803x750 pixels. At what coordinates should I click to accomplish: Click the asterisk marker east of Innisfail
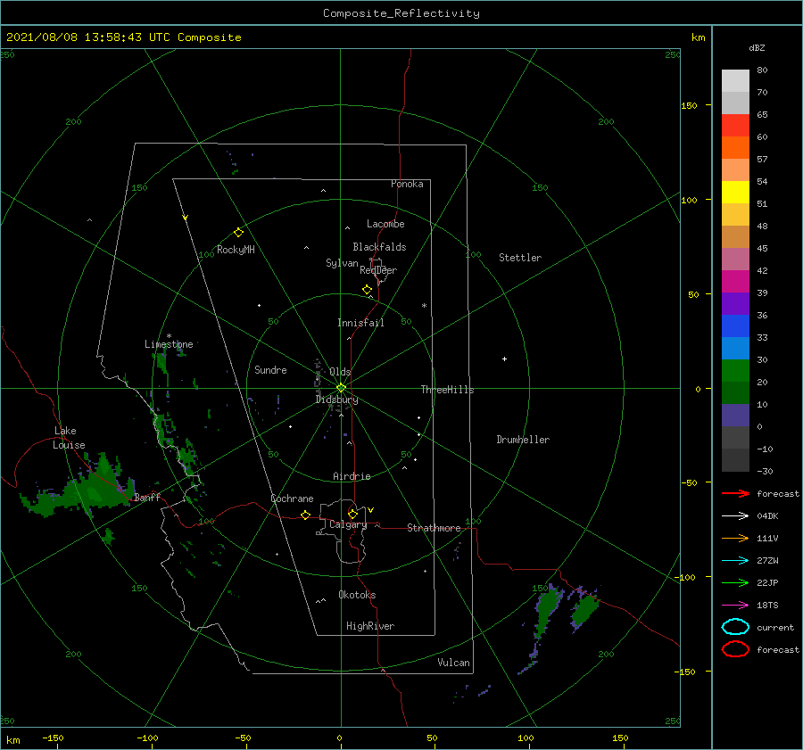[424, 306]
